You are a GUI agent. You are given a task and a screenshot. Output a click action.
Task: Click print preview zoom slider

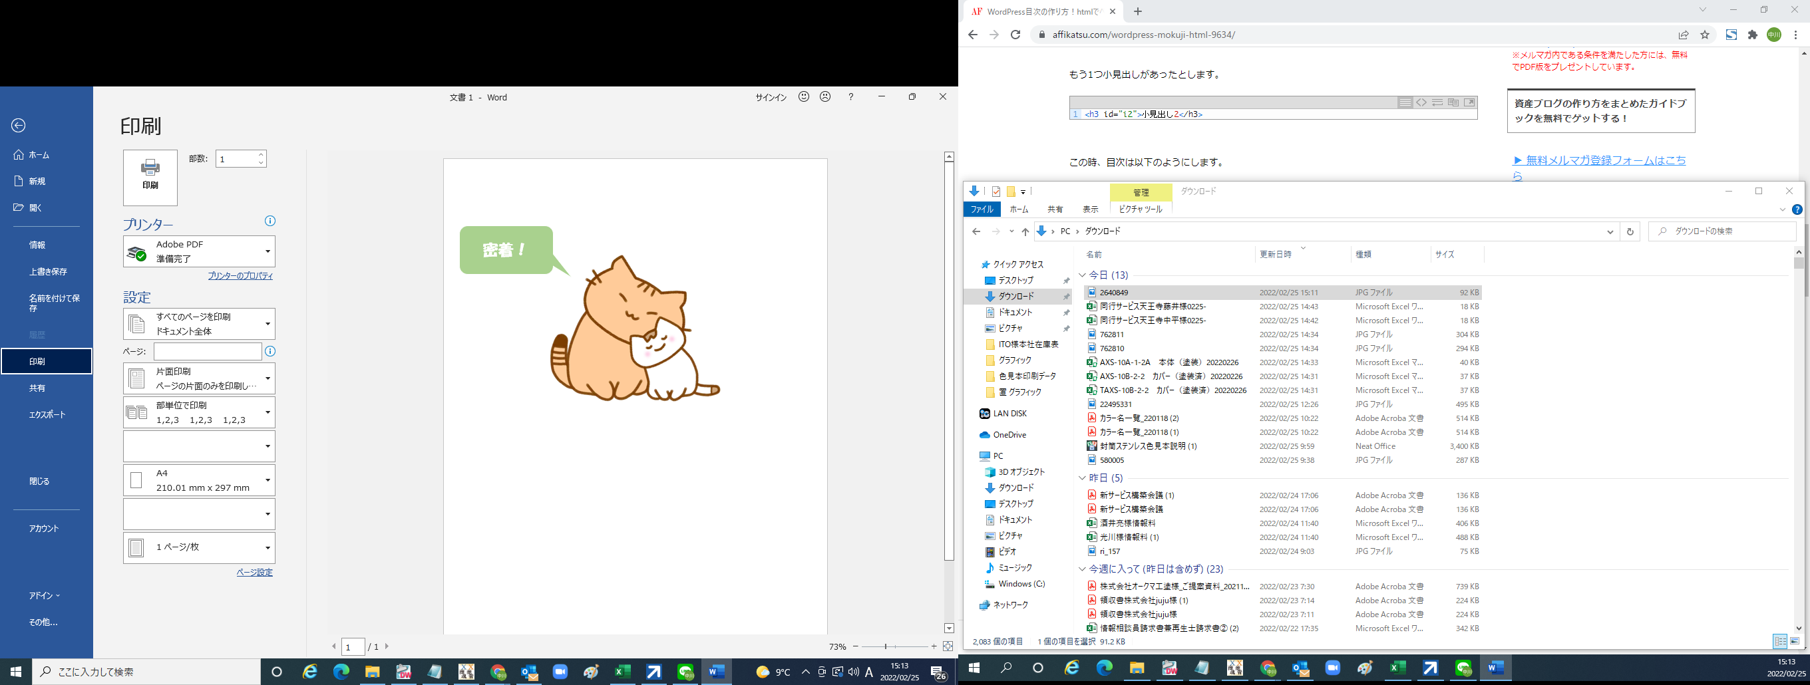pyautogui.click(x=894, y=646)
